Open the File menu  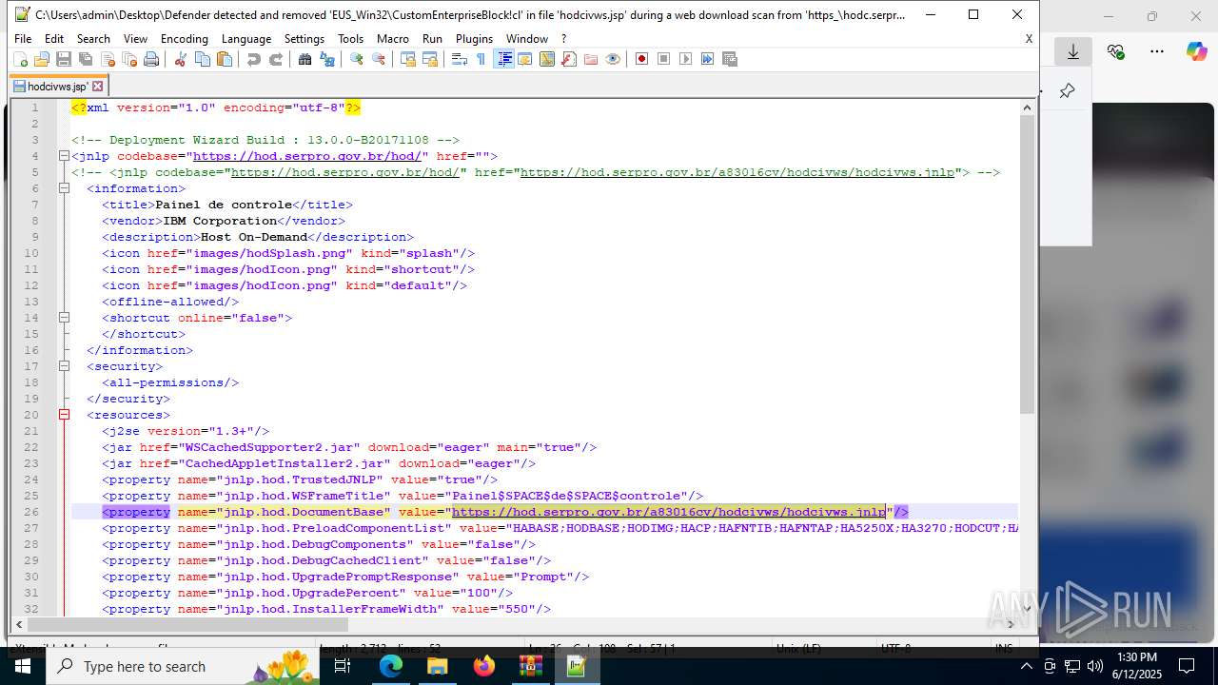[23, 39]
